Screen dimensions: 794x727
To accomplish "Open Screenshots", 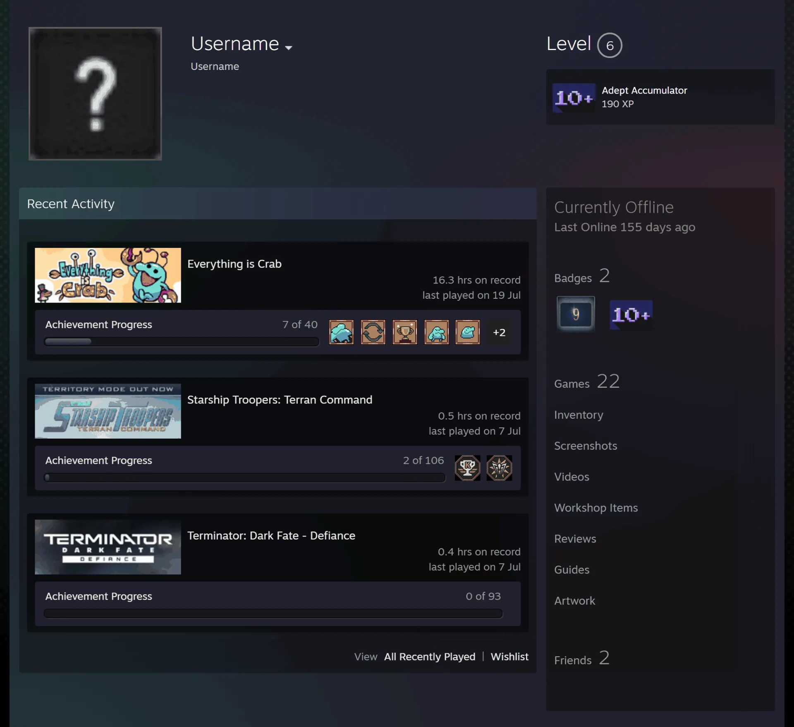I will (586, 446).
